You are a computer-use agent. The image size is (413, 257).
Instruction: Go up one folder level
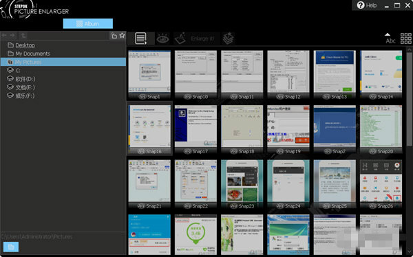click(x=23, y=35)
